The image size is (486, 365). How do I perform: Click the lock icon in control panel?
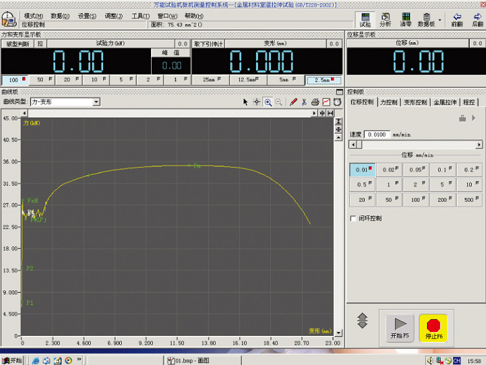[463, 118]
